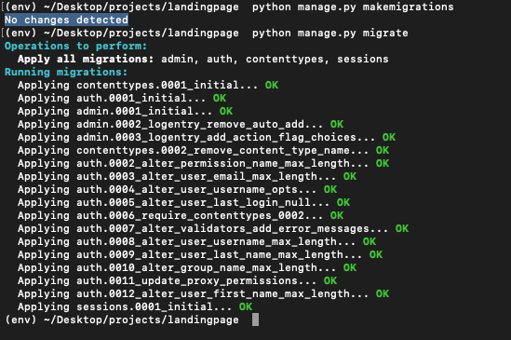This screenshot has height=340, width=511.
Task: Click OK after contenttypes.0002_remove_content_type_name
Action: coord(383,150)
